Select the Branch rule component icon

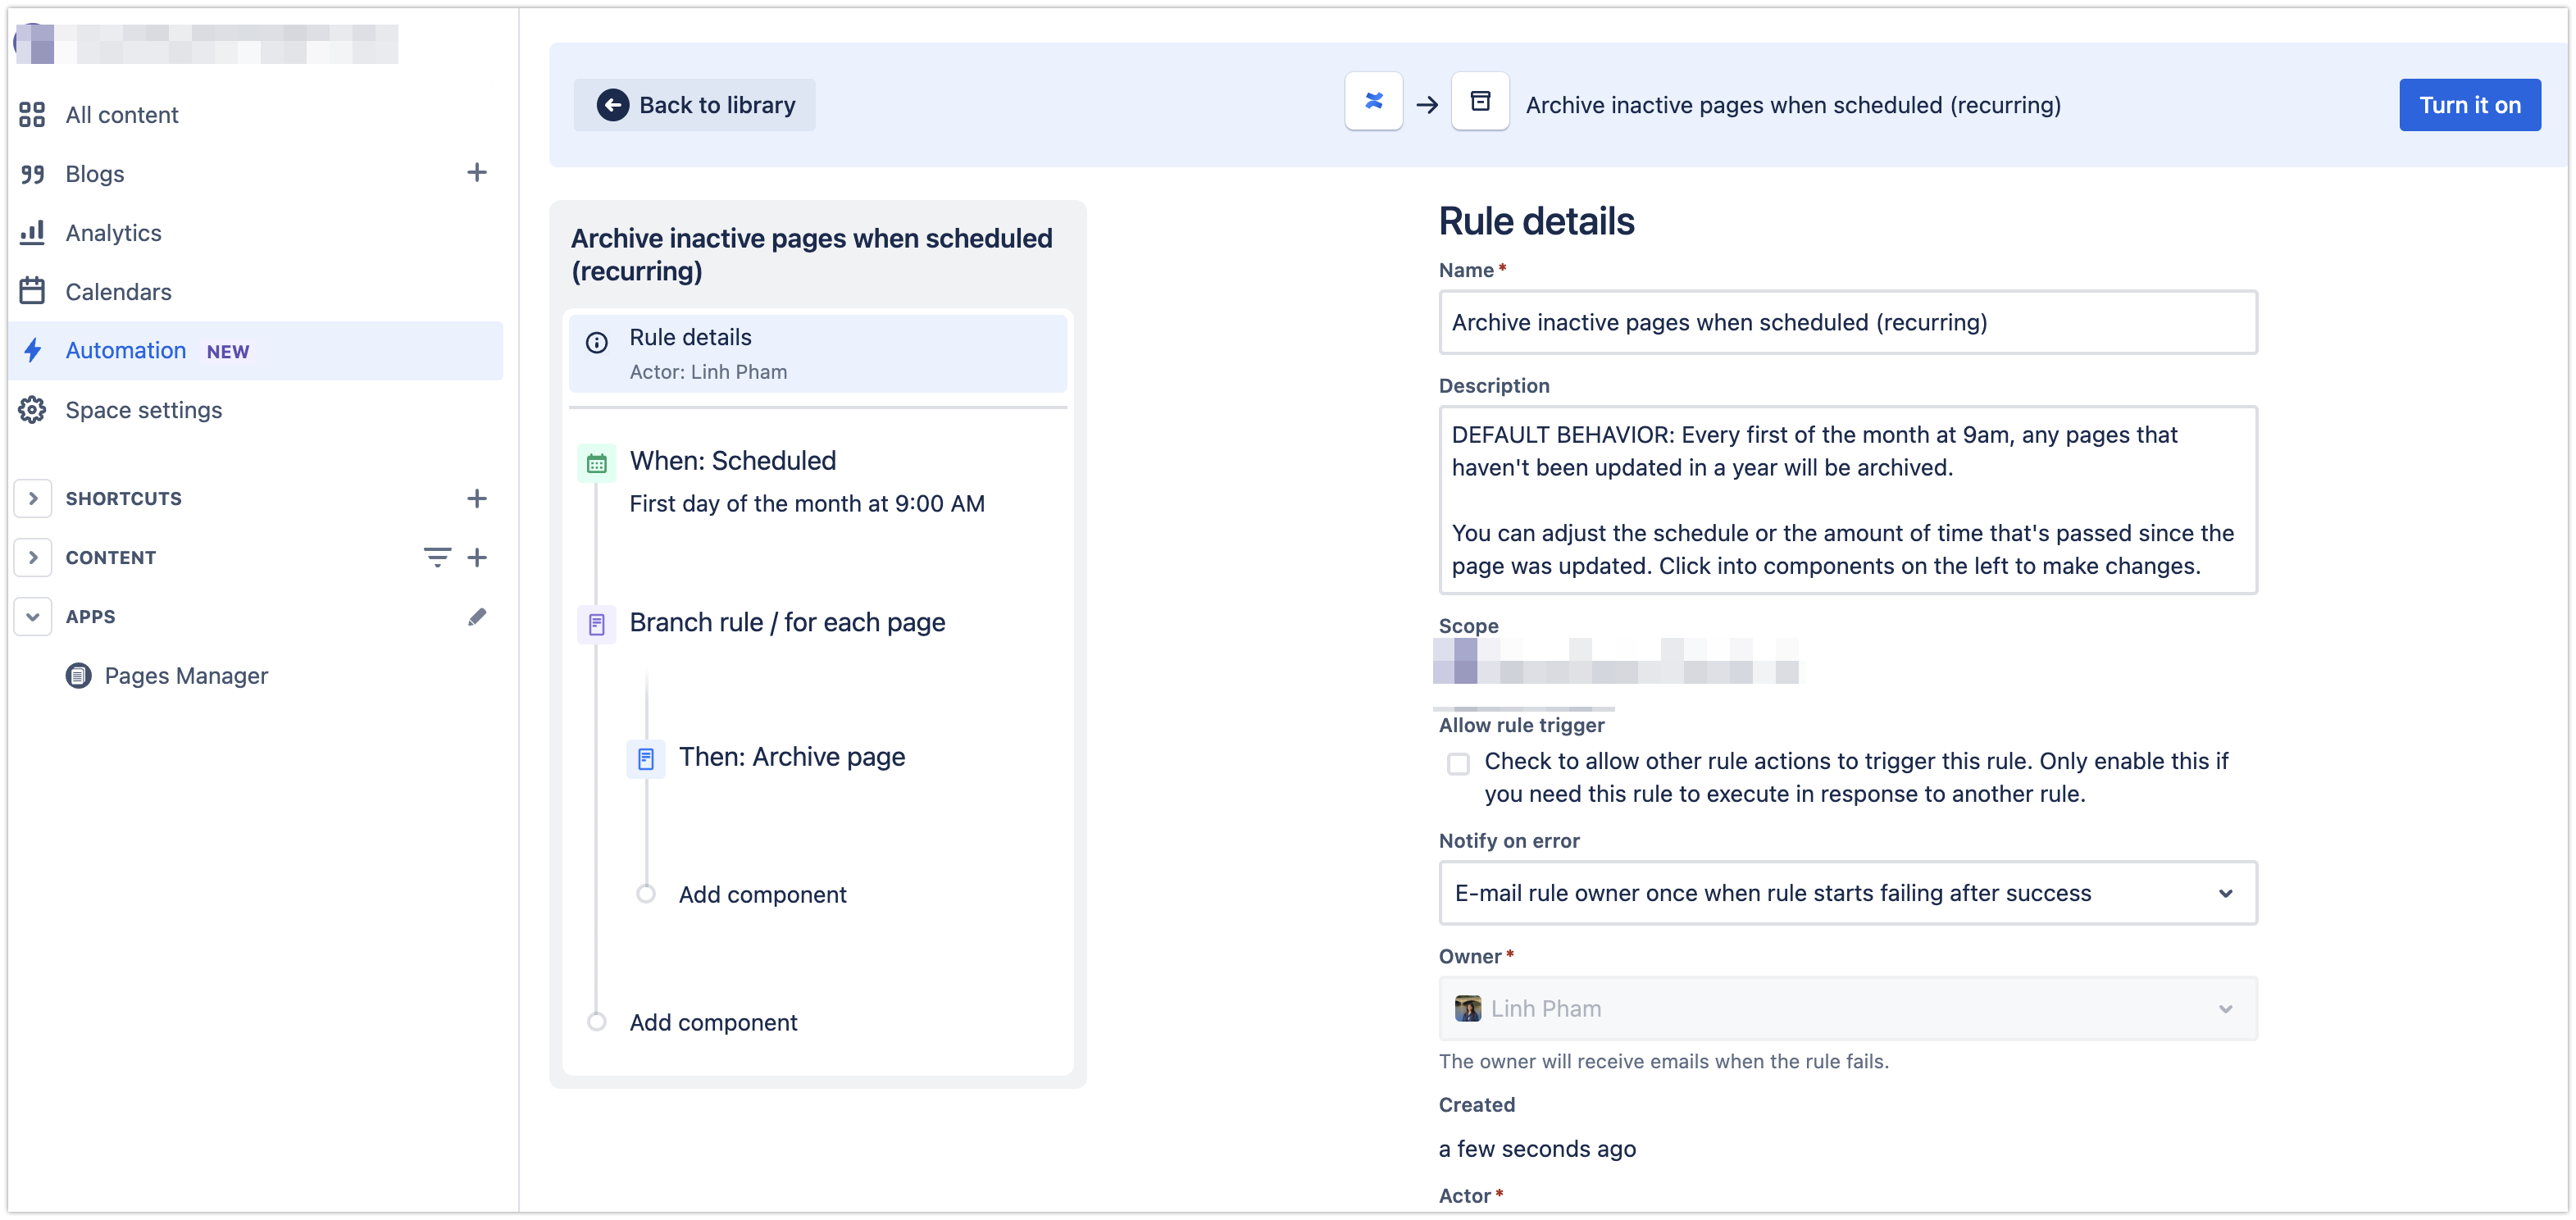pos(596,624)
